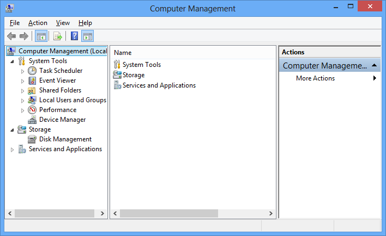Click the Export List toolbar icon
Image resolution: width=386 pixels, height=236 pixels.
click(58, 36)
